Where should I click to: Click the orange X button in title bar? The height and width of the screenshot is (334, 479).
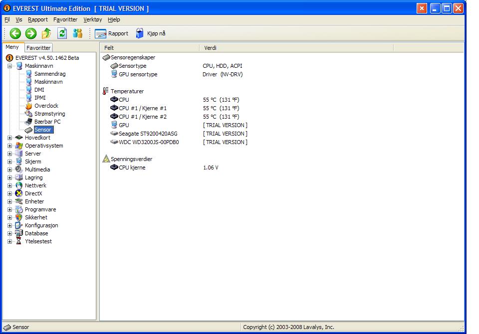(x=422, y=8)
